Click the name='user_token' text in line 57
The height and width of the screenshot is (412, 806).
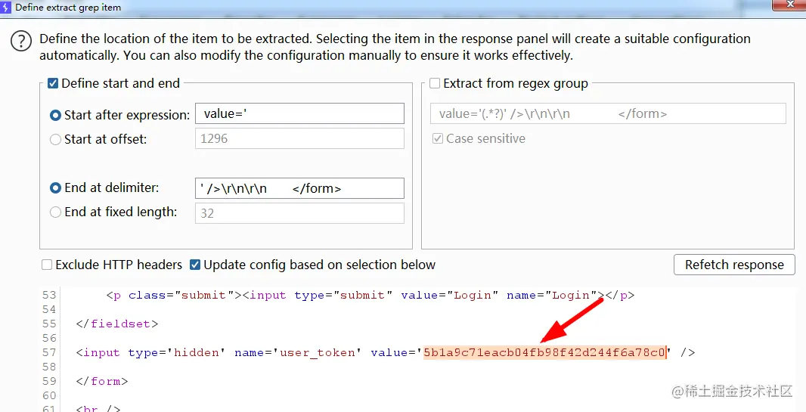tap(298, 352)
